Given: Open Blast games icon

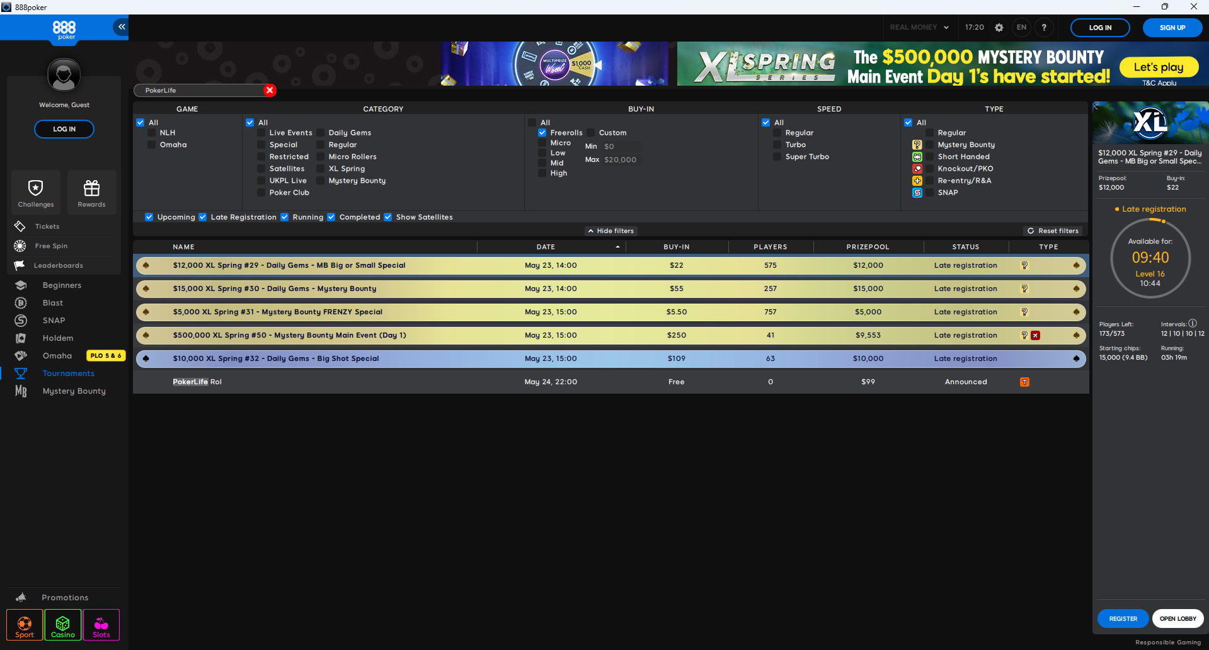Looking at the screenshot, I should (x=21, y=303).
